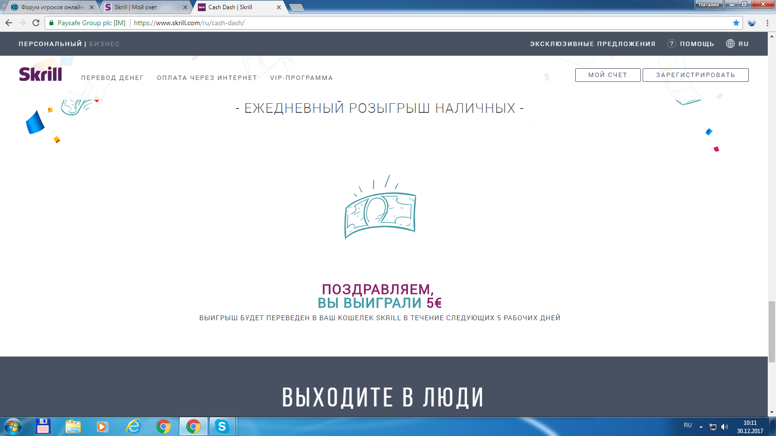Reload the page in Chrome

pyautogui.click(x=36, y=23)
